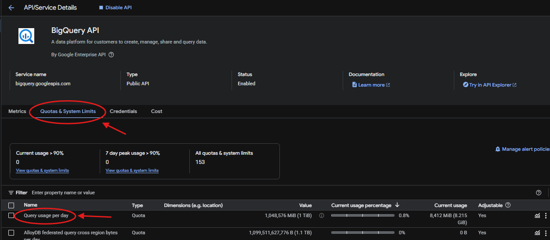Sort by the Current usage percentage header
The height and width of the screenshot is (240, 550).
click(x=361, y=205)
